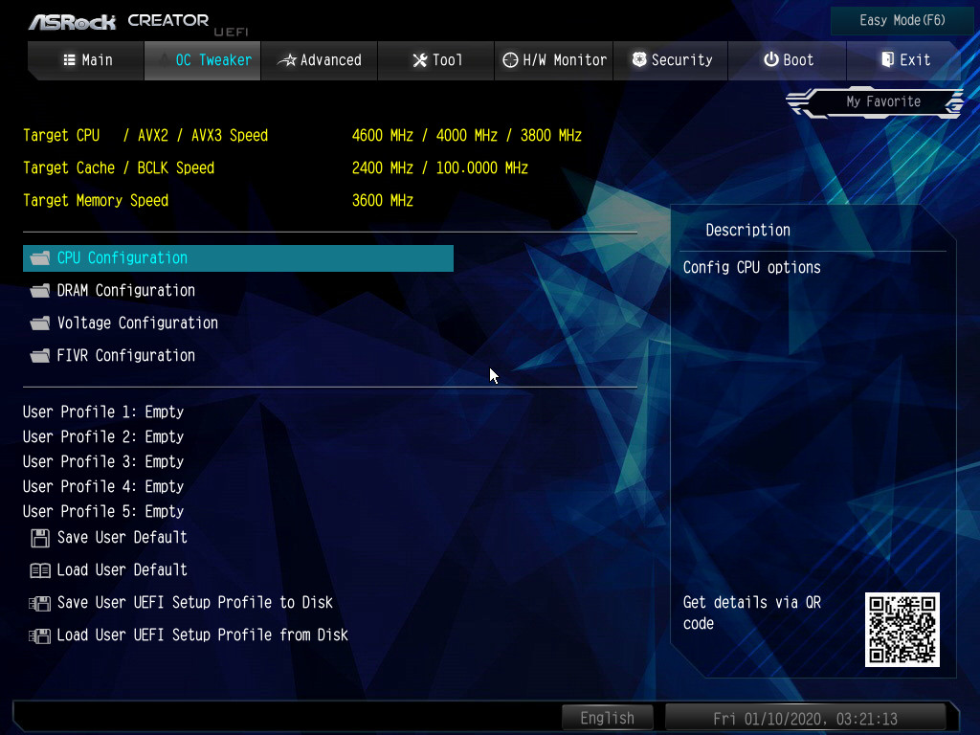This screenshot has width=980, height=735.
Task: Open the CPU Configuration folder icon
Action: click(39, 258)
